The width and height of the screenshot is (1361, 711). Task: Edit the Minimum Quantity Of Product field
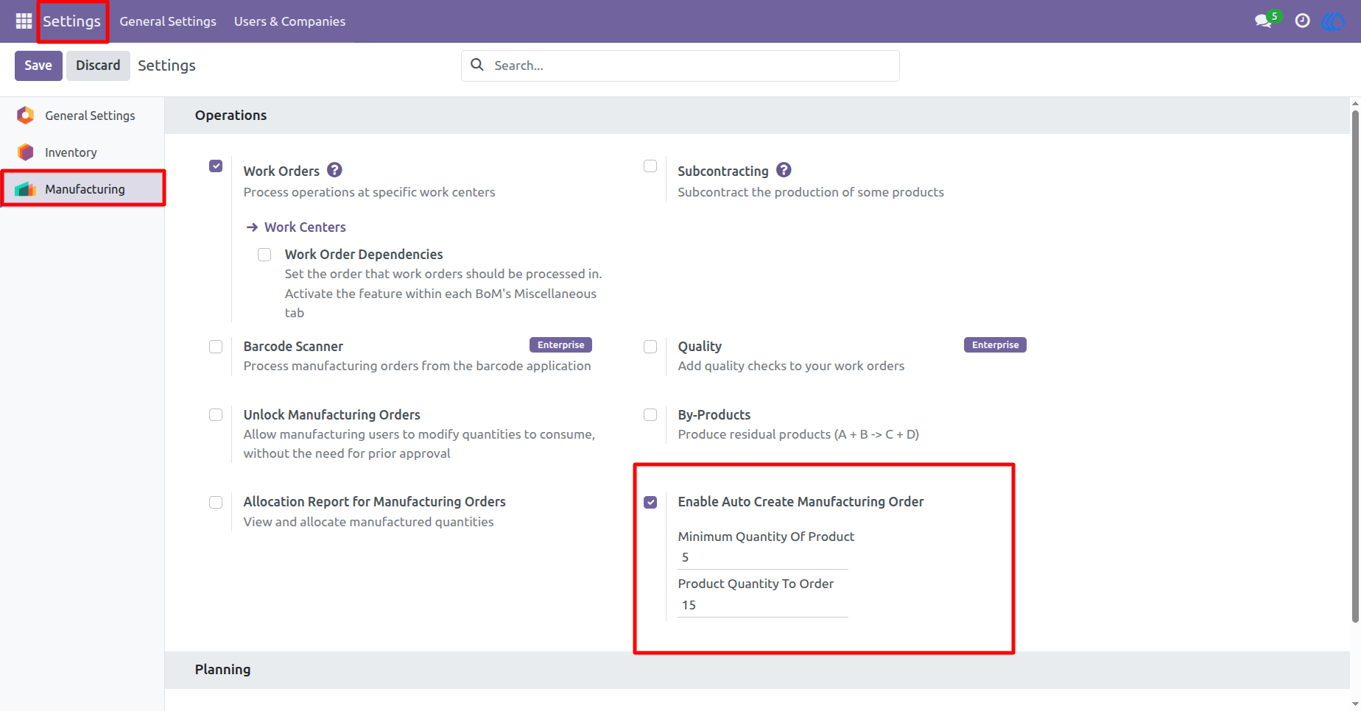tap(763, 558)
